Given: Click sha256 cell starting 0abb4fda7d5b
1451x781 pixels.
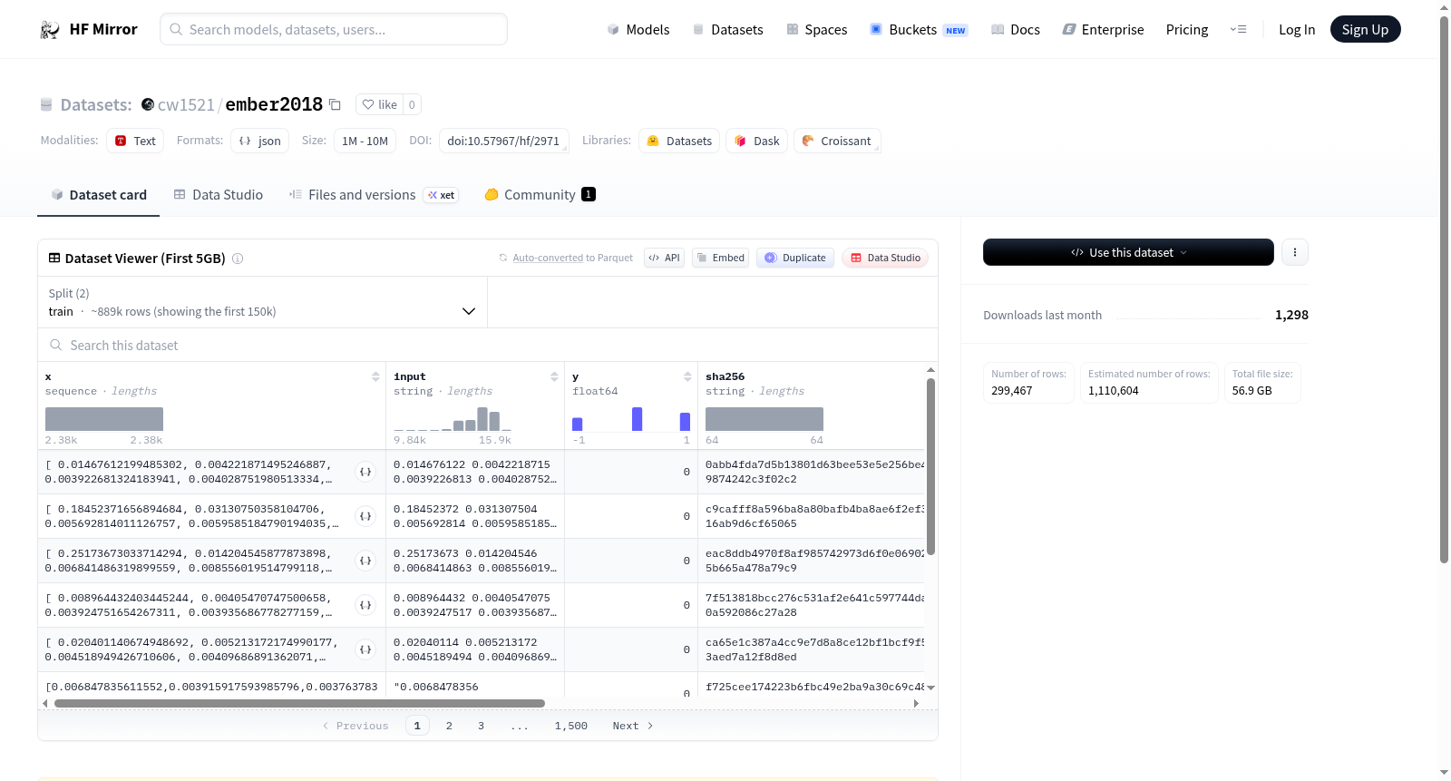Looking at the screenshot, I should tap(813, 472).
